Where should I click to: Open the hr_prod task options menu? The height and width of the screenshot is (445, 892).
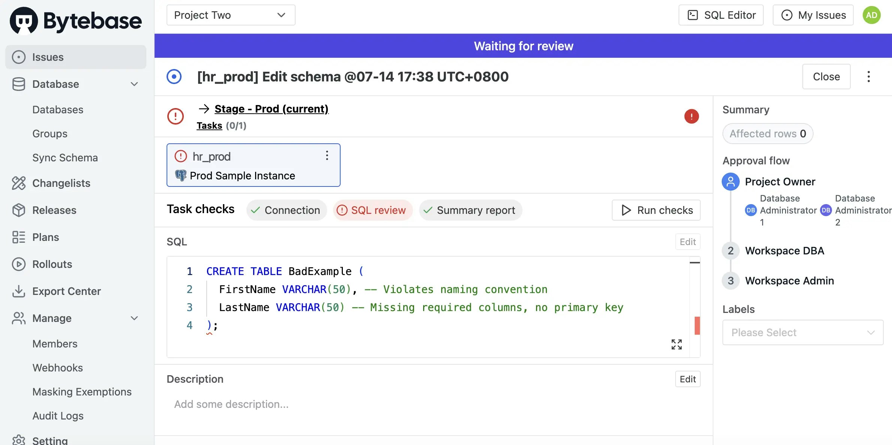coord(327,155)
